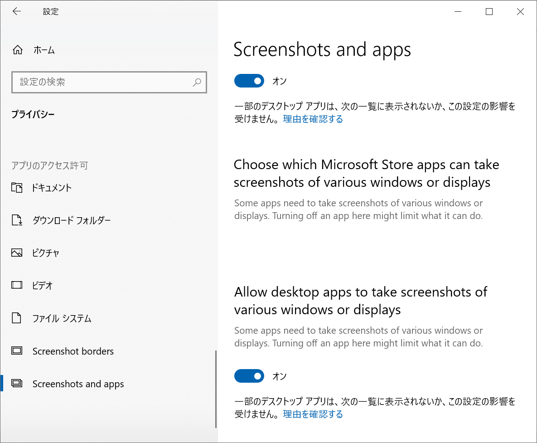Minimize the settings window
The width and height of the screenshot is (537, 443).
point(458,12)
